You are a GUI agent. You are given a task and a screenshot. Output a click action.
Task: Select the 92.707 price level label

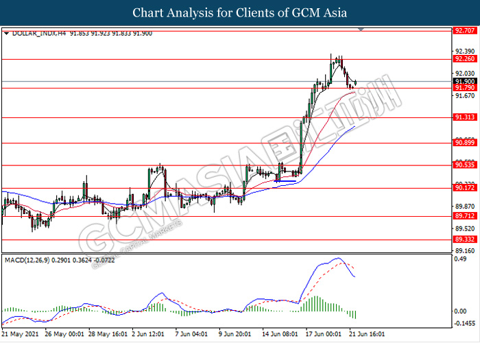click(x=465, y=31)
